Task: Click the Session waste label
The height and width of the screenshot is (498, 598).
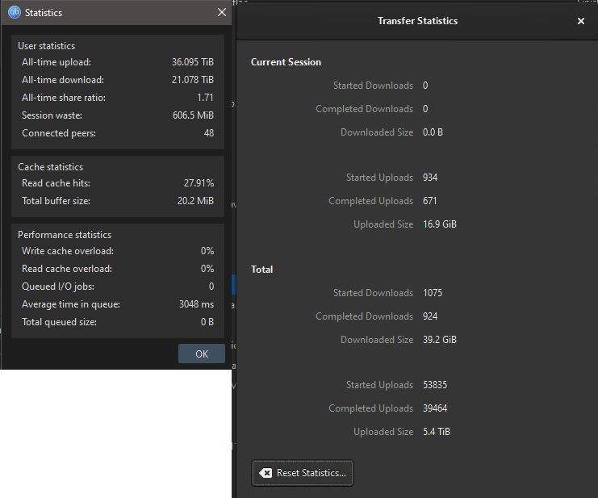Action: [x=52, y=115]
